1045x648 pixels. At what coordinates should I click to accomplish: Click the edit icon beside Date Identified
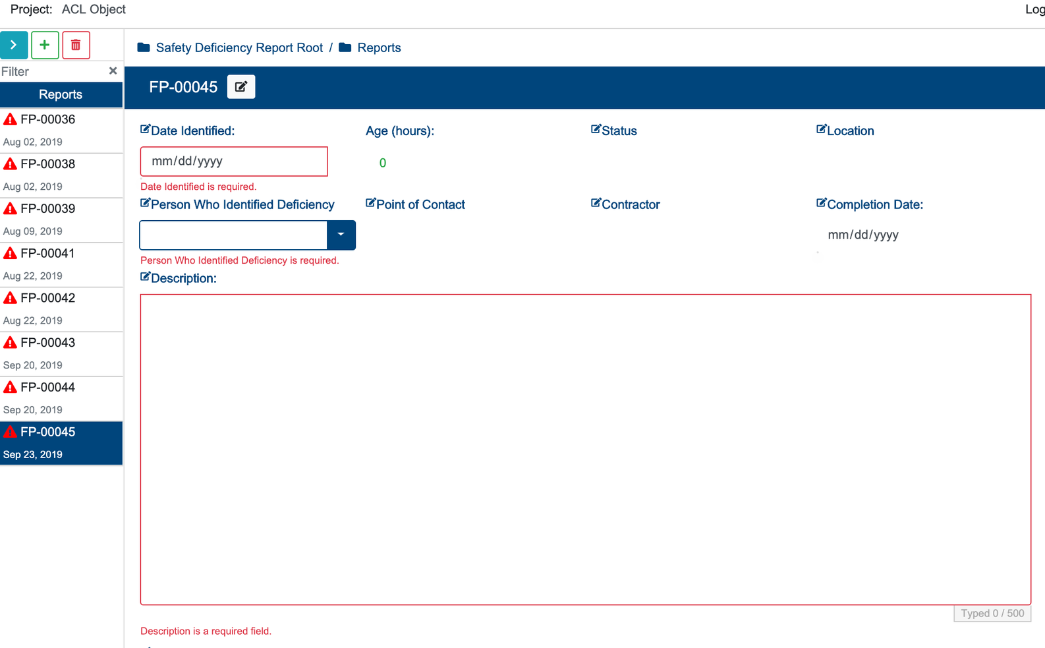pyautogui.click(x=145, y=129)
